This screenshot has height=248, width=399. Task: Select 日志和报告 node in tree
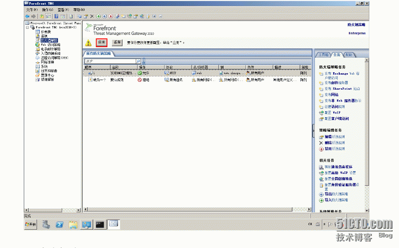pos(49,70)
